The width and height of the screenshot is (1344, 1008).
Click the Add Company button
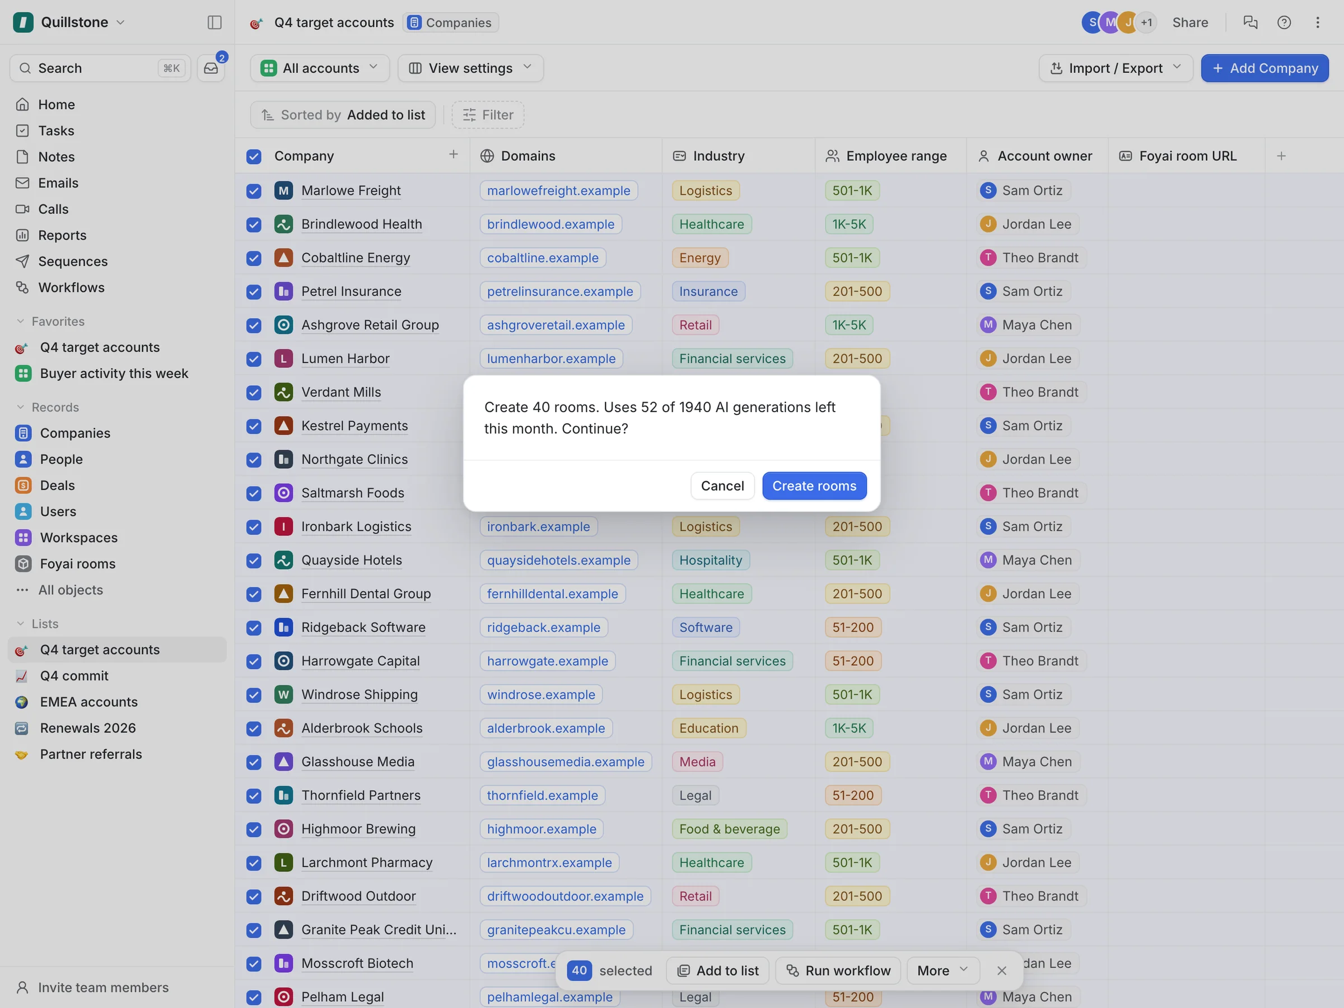click(1264, 68)
